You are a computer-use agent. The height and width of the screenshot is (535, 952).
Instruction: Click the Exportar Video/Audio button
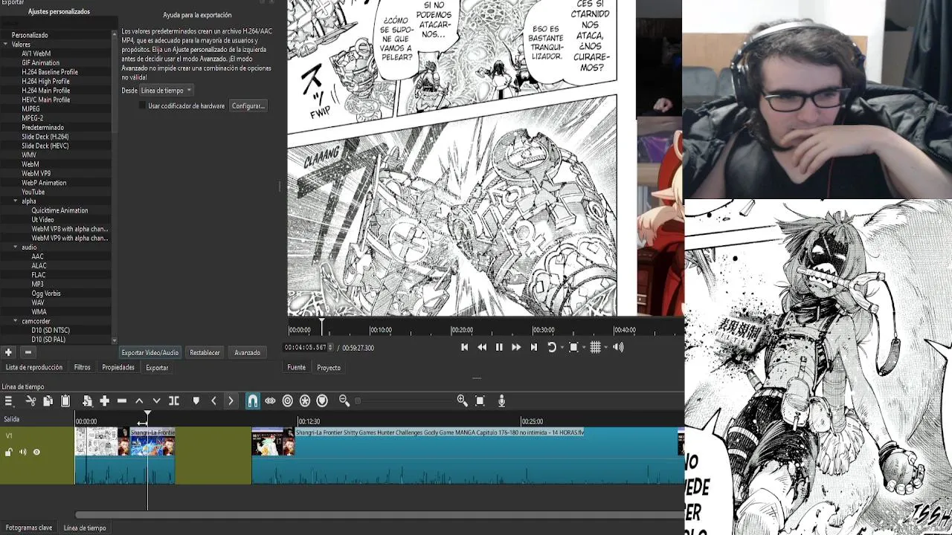tap(150, 353)
